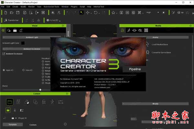The image size is (194, 129).
Task: Open the render preview window icon
Action: tap(43, 13)
